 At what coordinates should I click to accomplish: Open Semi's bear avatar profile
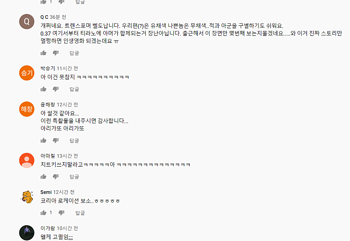[x=27, y=196]
